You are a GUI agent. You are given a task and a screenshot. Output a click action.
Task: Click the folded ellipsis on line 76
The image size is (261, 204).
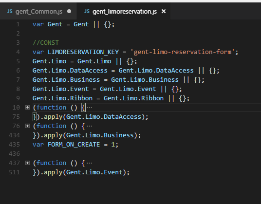[90, 126]
